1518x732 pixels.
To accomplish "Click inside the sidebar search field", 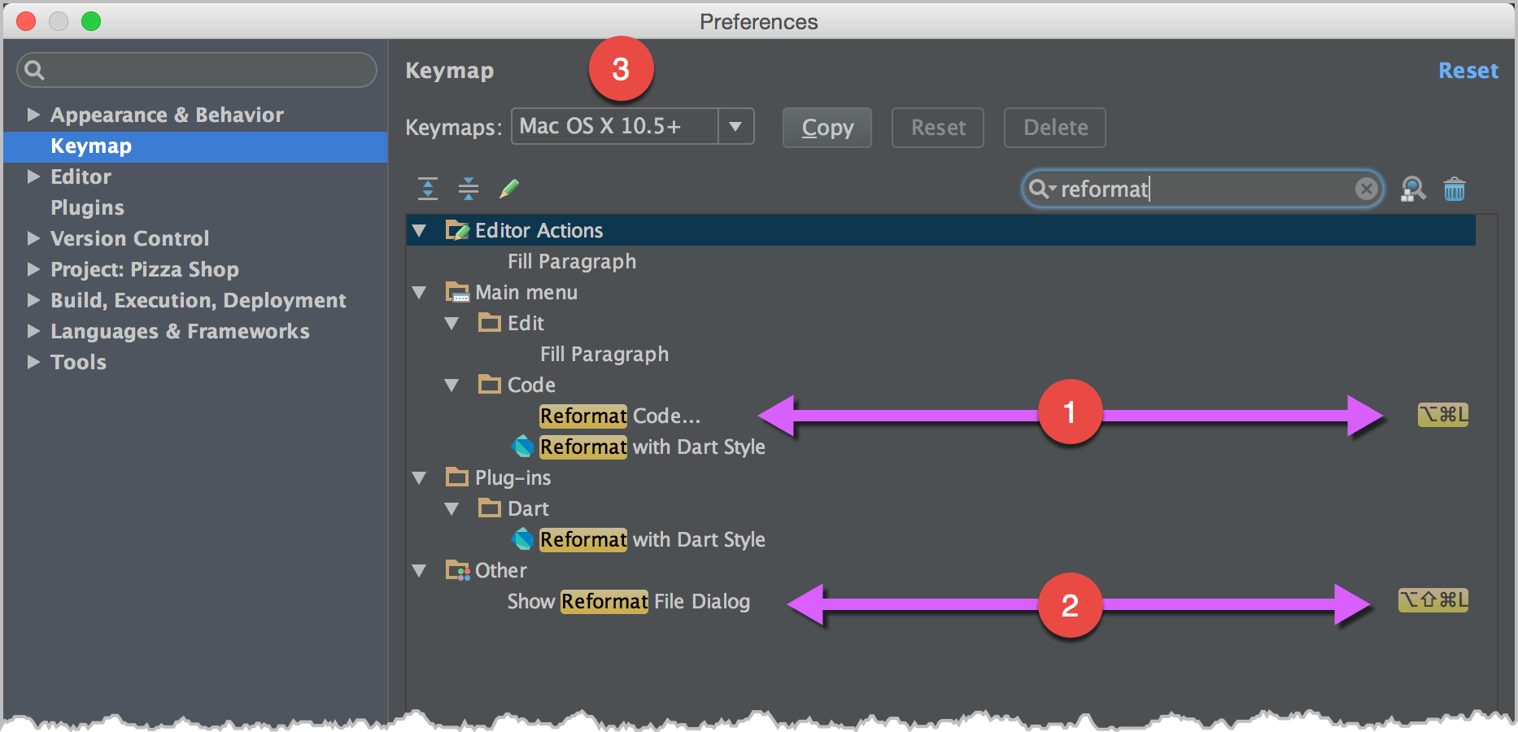I will pyautogui.click(x=195, y=70).
